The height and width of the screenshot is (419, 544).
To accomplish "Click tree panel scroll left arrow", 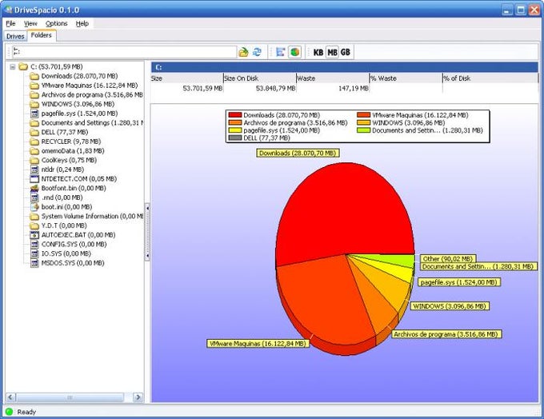I will [x=10, y=397].
